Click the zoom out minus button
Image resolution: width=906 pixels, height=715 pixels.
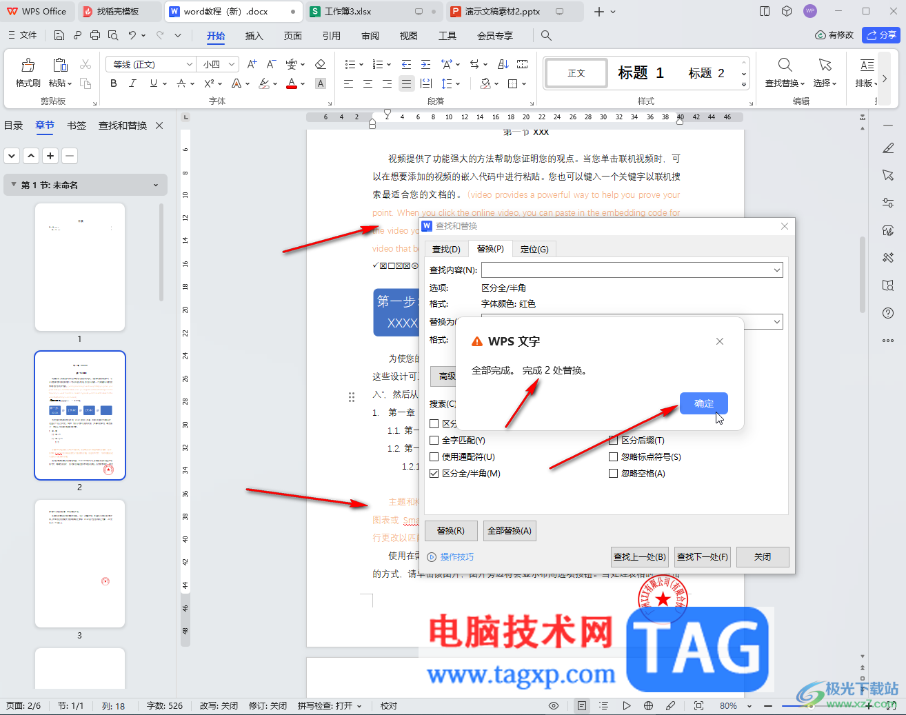768,706
